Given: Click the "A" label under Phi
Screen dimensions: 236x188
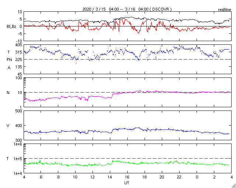Looking at the screenshot, I should [x=9, y=68].
